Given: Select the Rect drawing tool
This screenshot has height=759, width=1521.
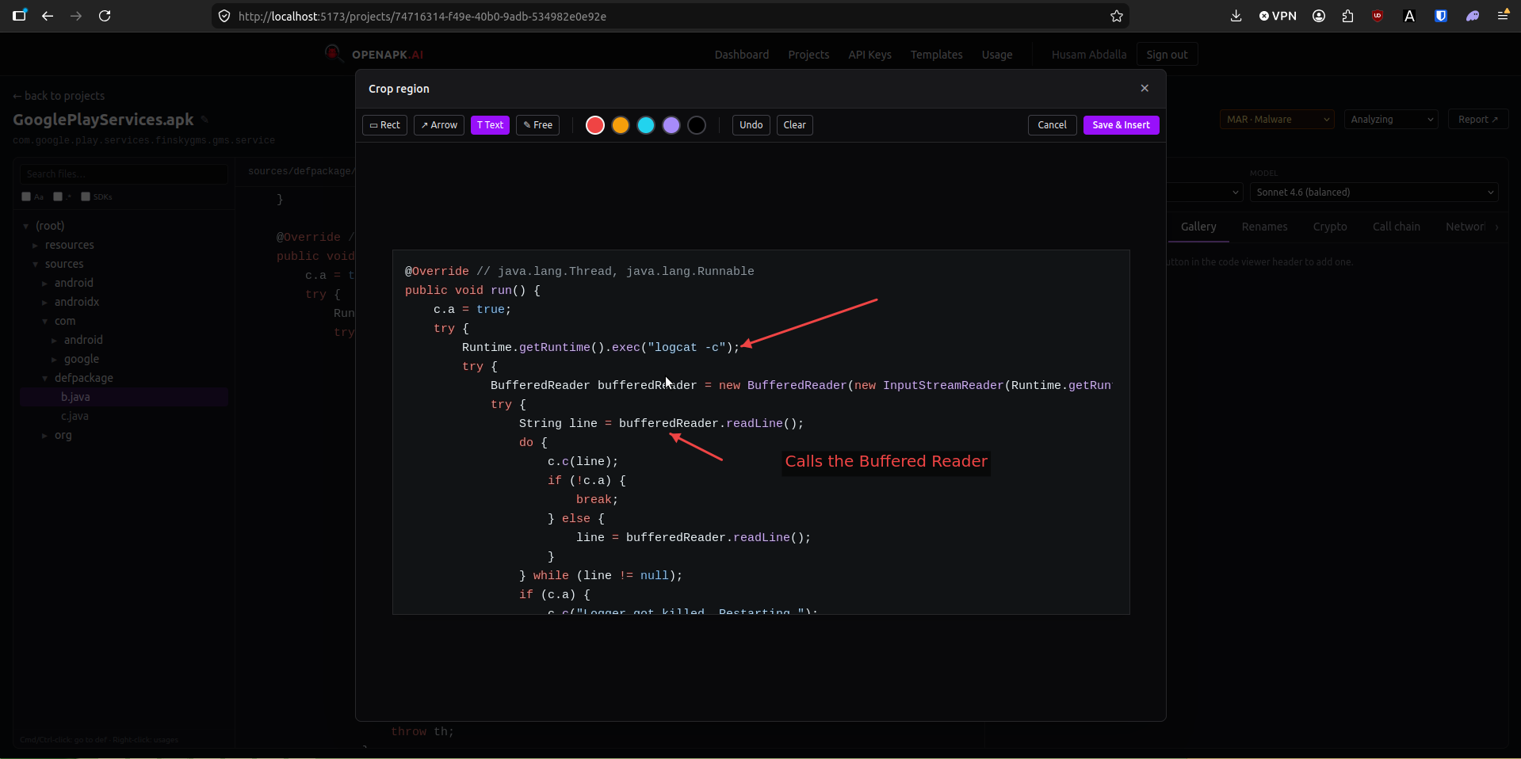Looking at the screenshot, I should tap(384, 125).
